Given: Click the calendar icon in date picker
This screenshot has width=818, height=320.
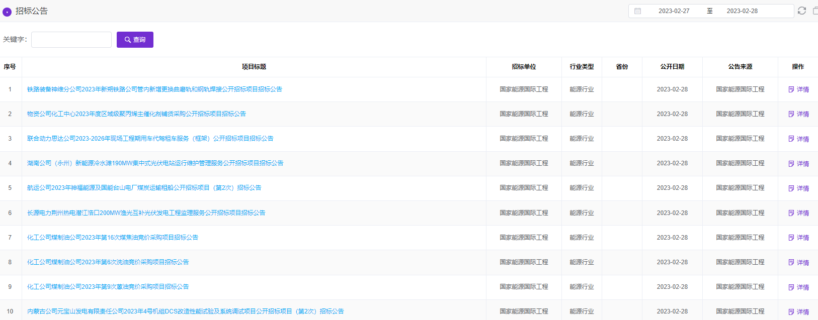Looking at the screenshot, I should (x=637, y=11).
